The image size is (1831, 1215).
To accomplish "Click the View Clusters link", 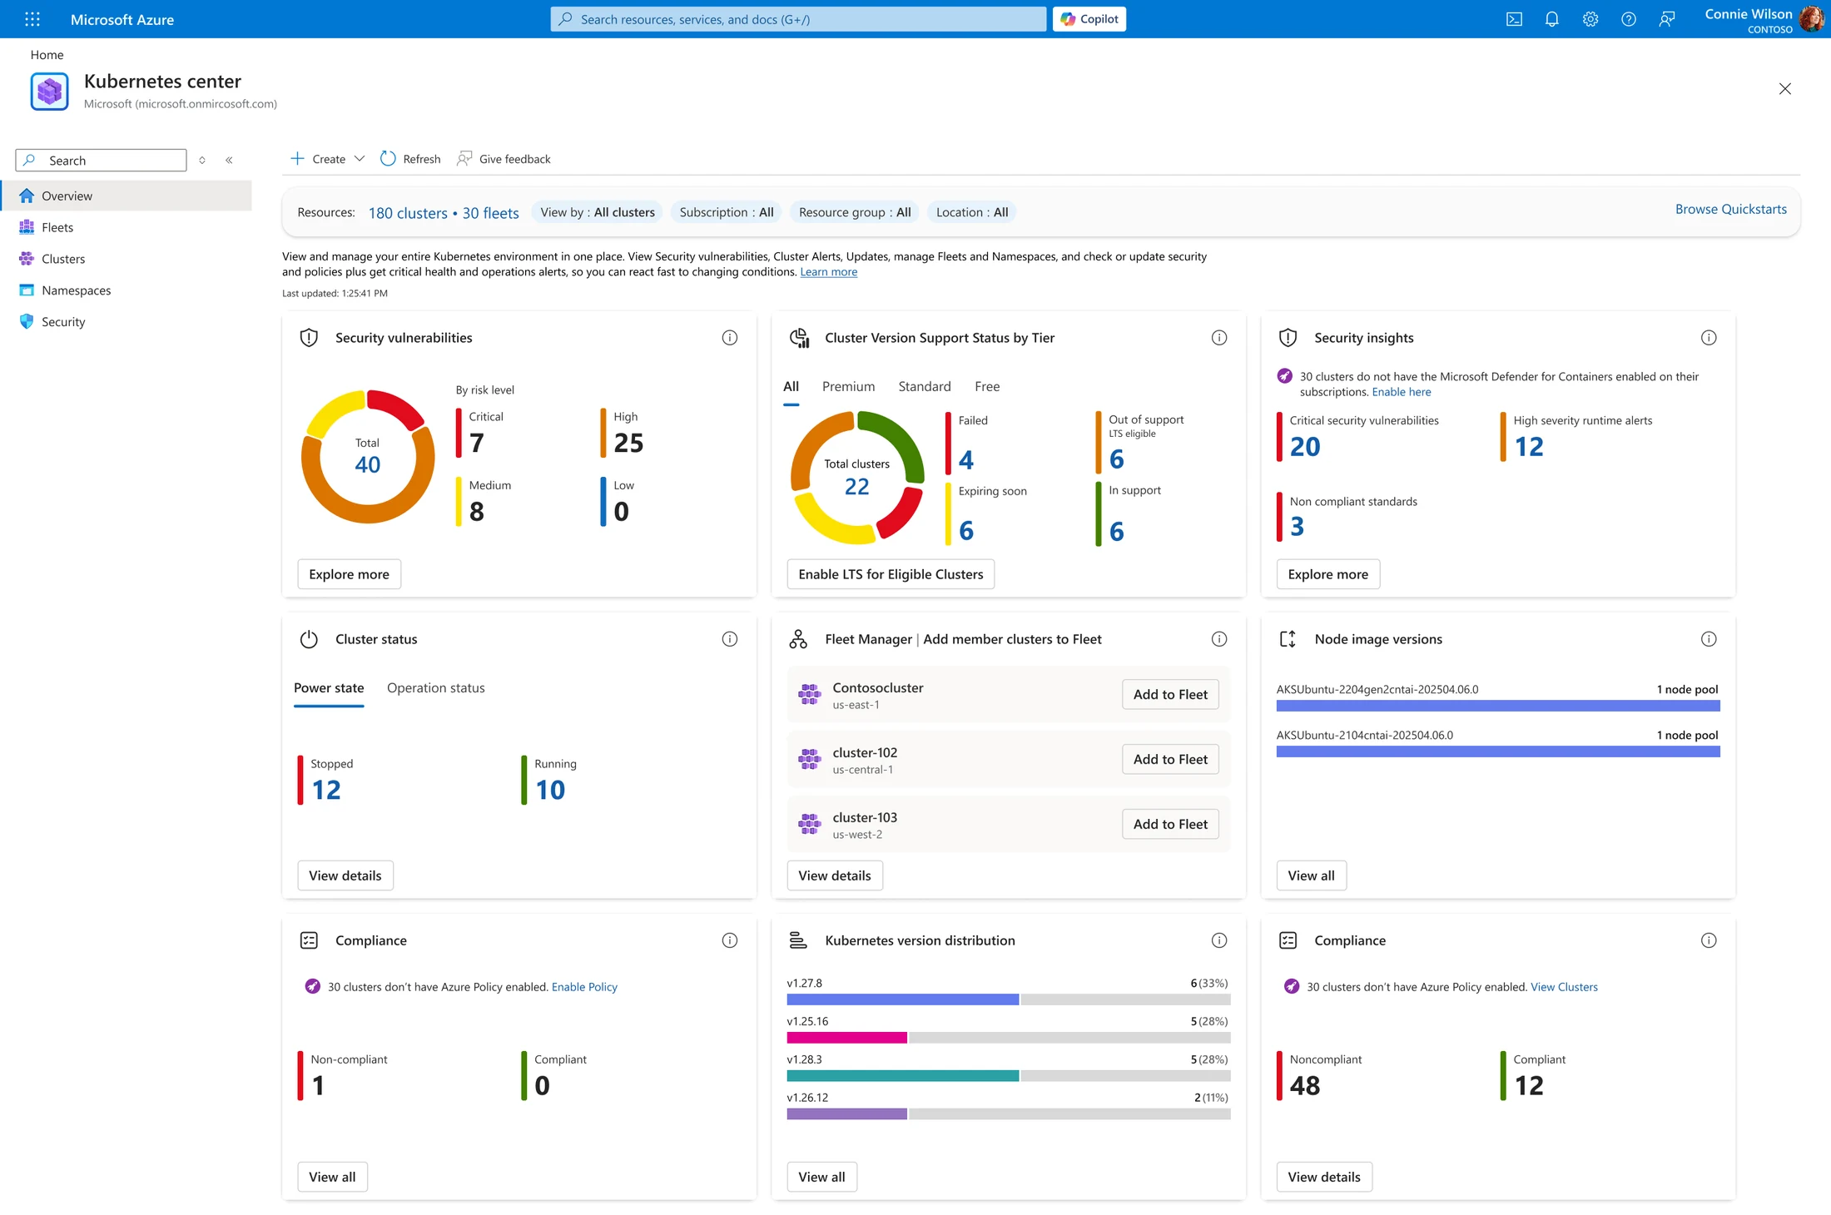I will (x=1564, y=987).
